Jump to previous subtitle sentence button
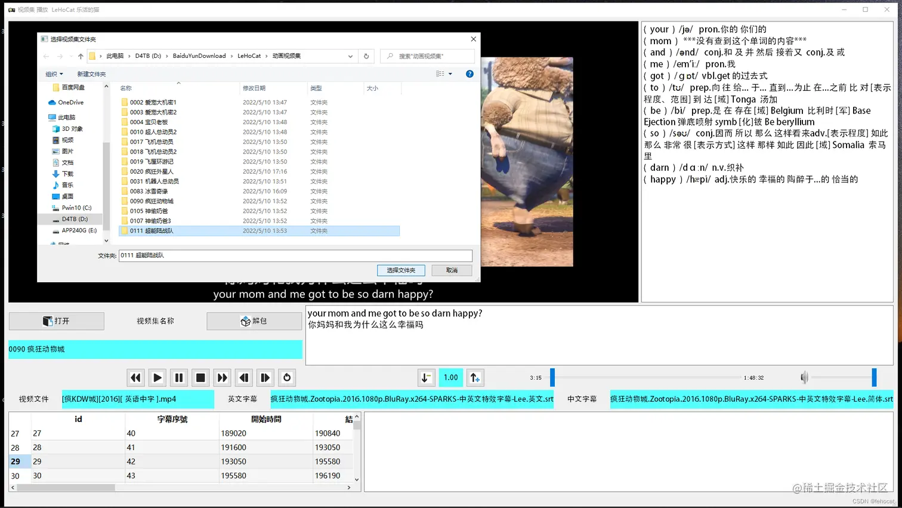 point(243,377)
